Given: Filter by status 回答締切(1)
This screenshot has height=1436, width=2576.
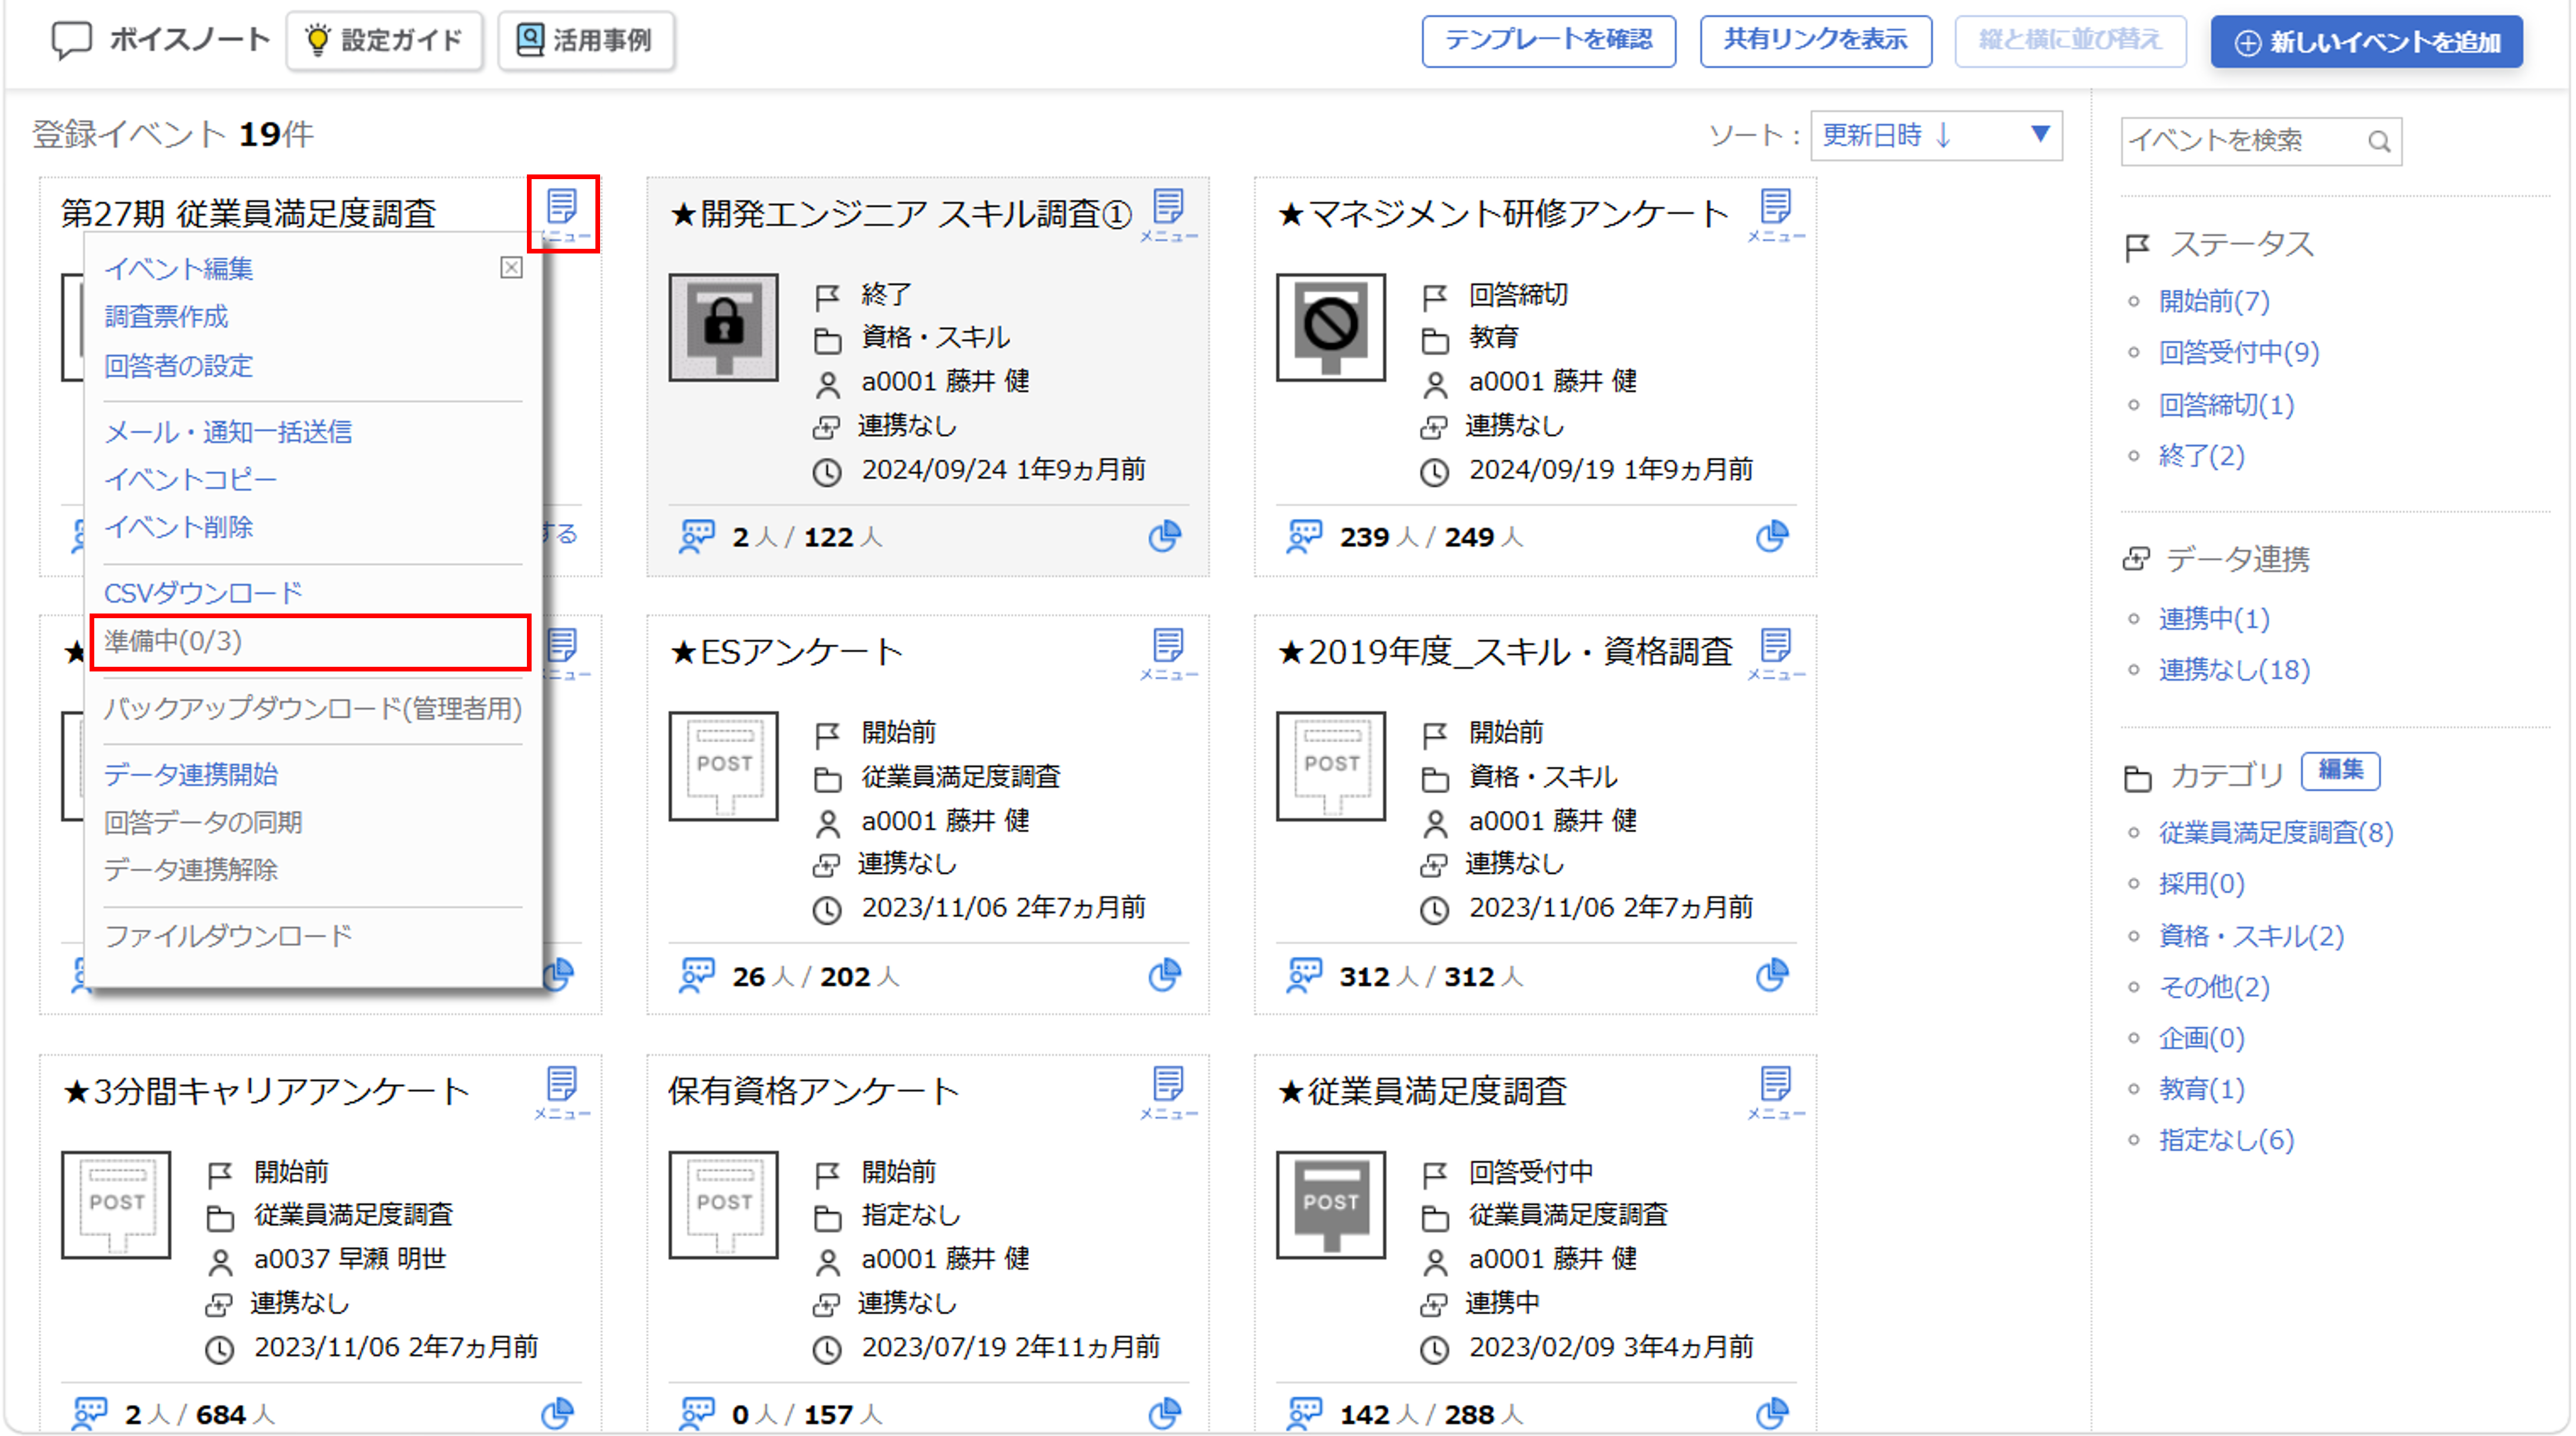Looking at the screenshot, I should (x=2226, y=405).
